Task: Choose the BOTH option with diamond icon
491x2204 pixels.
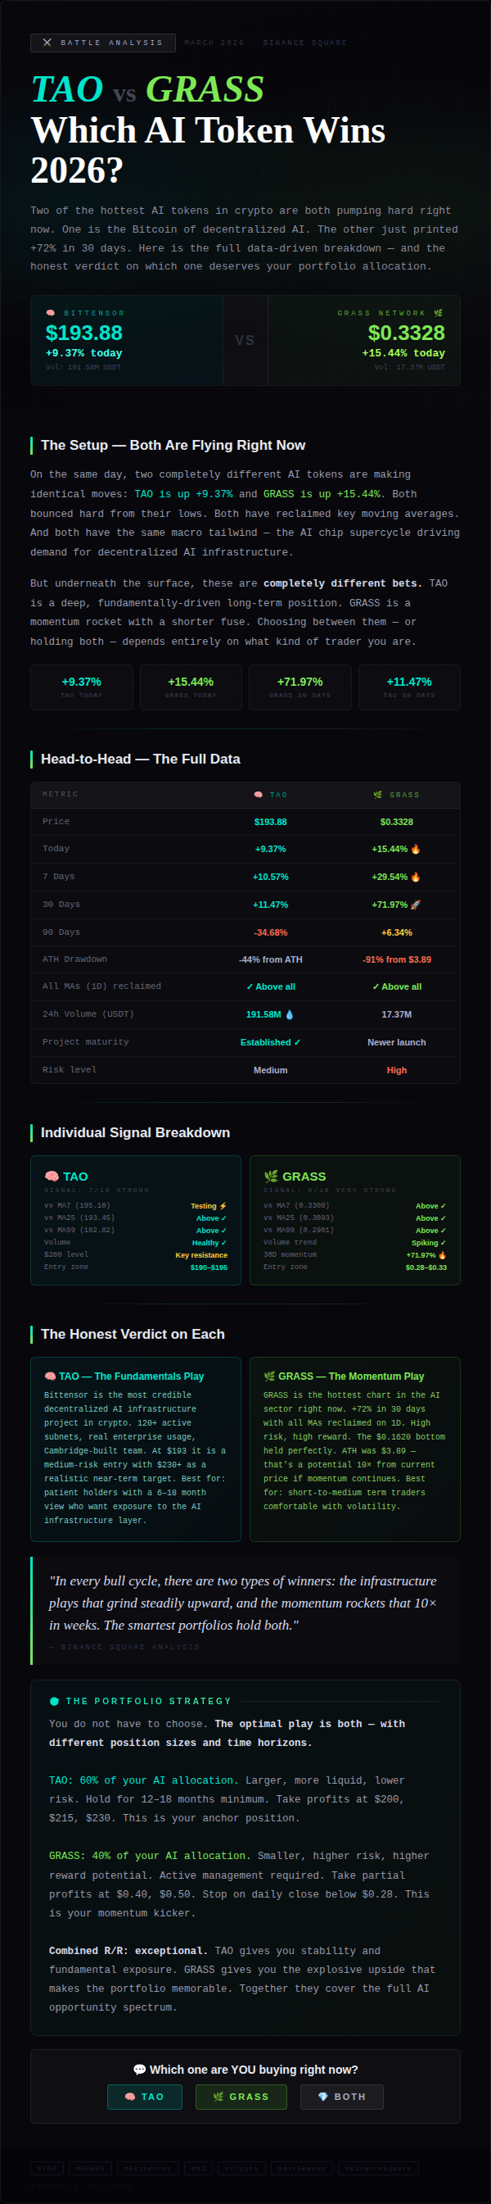Action: pyautogui.click(x=341, y=2097)
